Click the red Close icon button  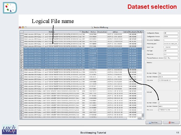(170, 122)
